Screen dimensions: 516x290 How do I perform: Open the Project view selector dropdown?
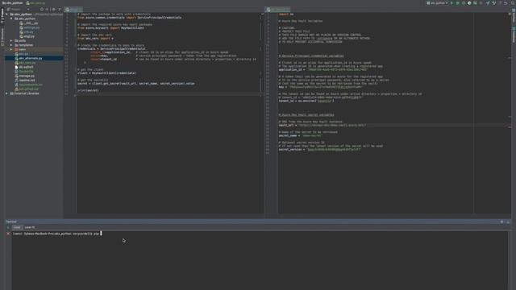[x=18, y=10]
